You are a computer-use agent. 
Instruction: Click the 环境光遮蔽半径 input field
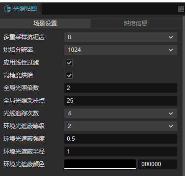(x=121, y=152)
